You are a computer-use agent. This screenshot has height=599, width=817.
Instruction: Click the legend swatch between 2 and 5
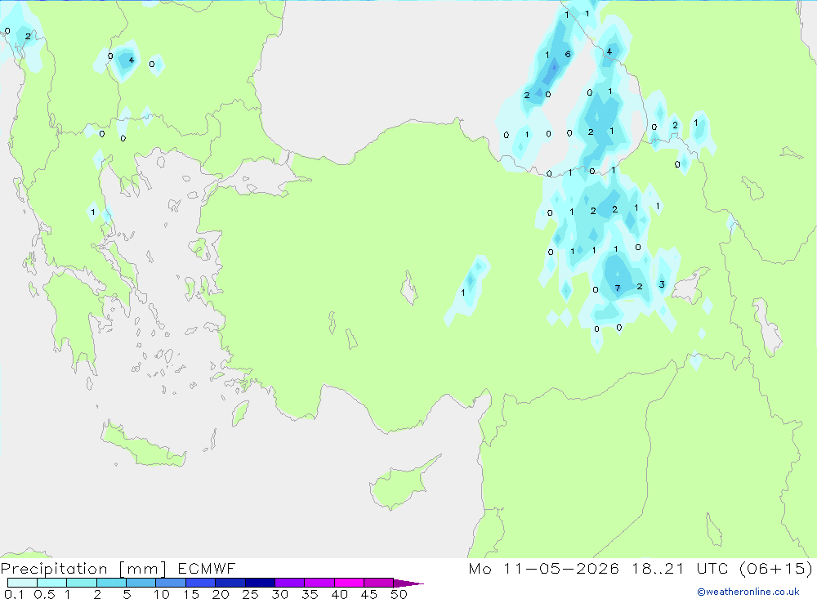[x=111, y=583]
